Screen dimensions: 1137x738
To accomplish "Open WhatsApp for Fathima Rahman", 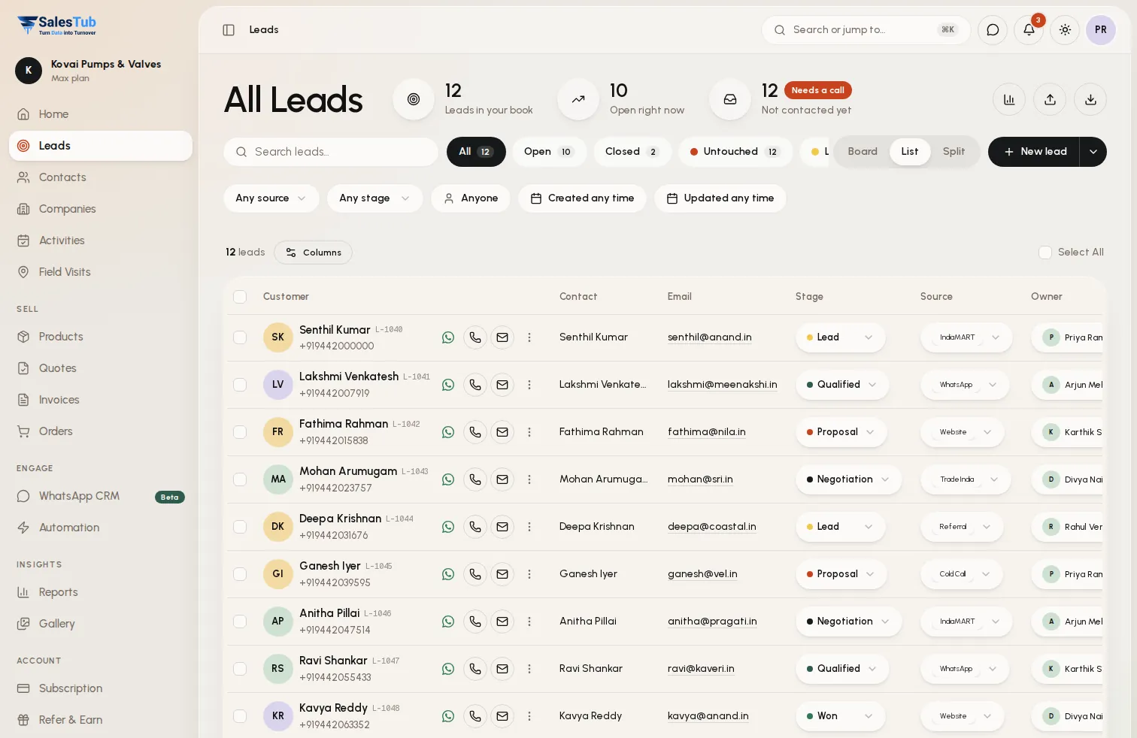I will (448, 432).
